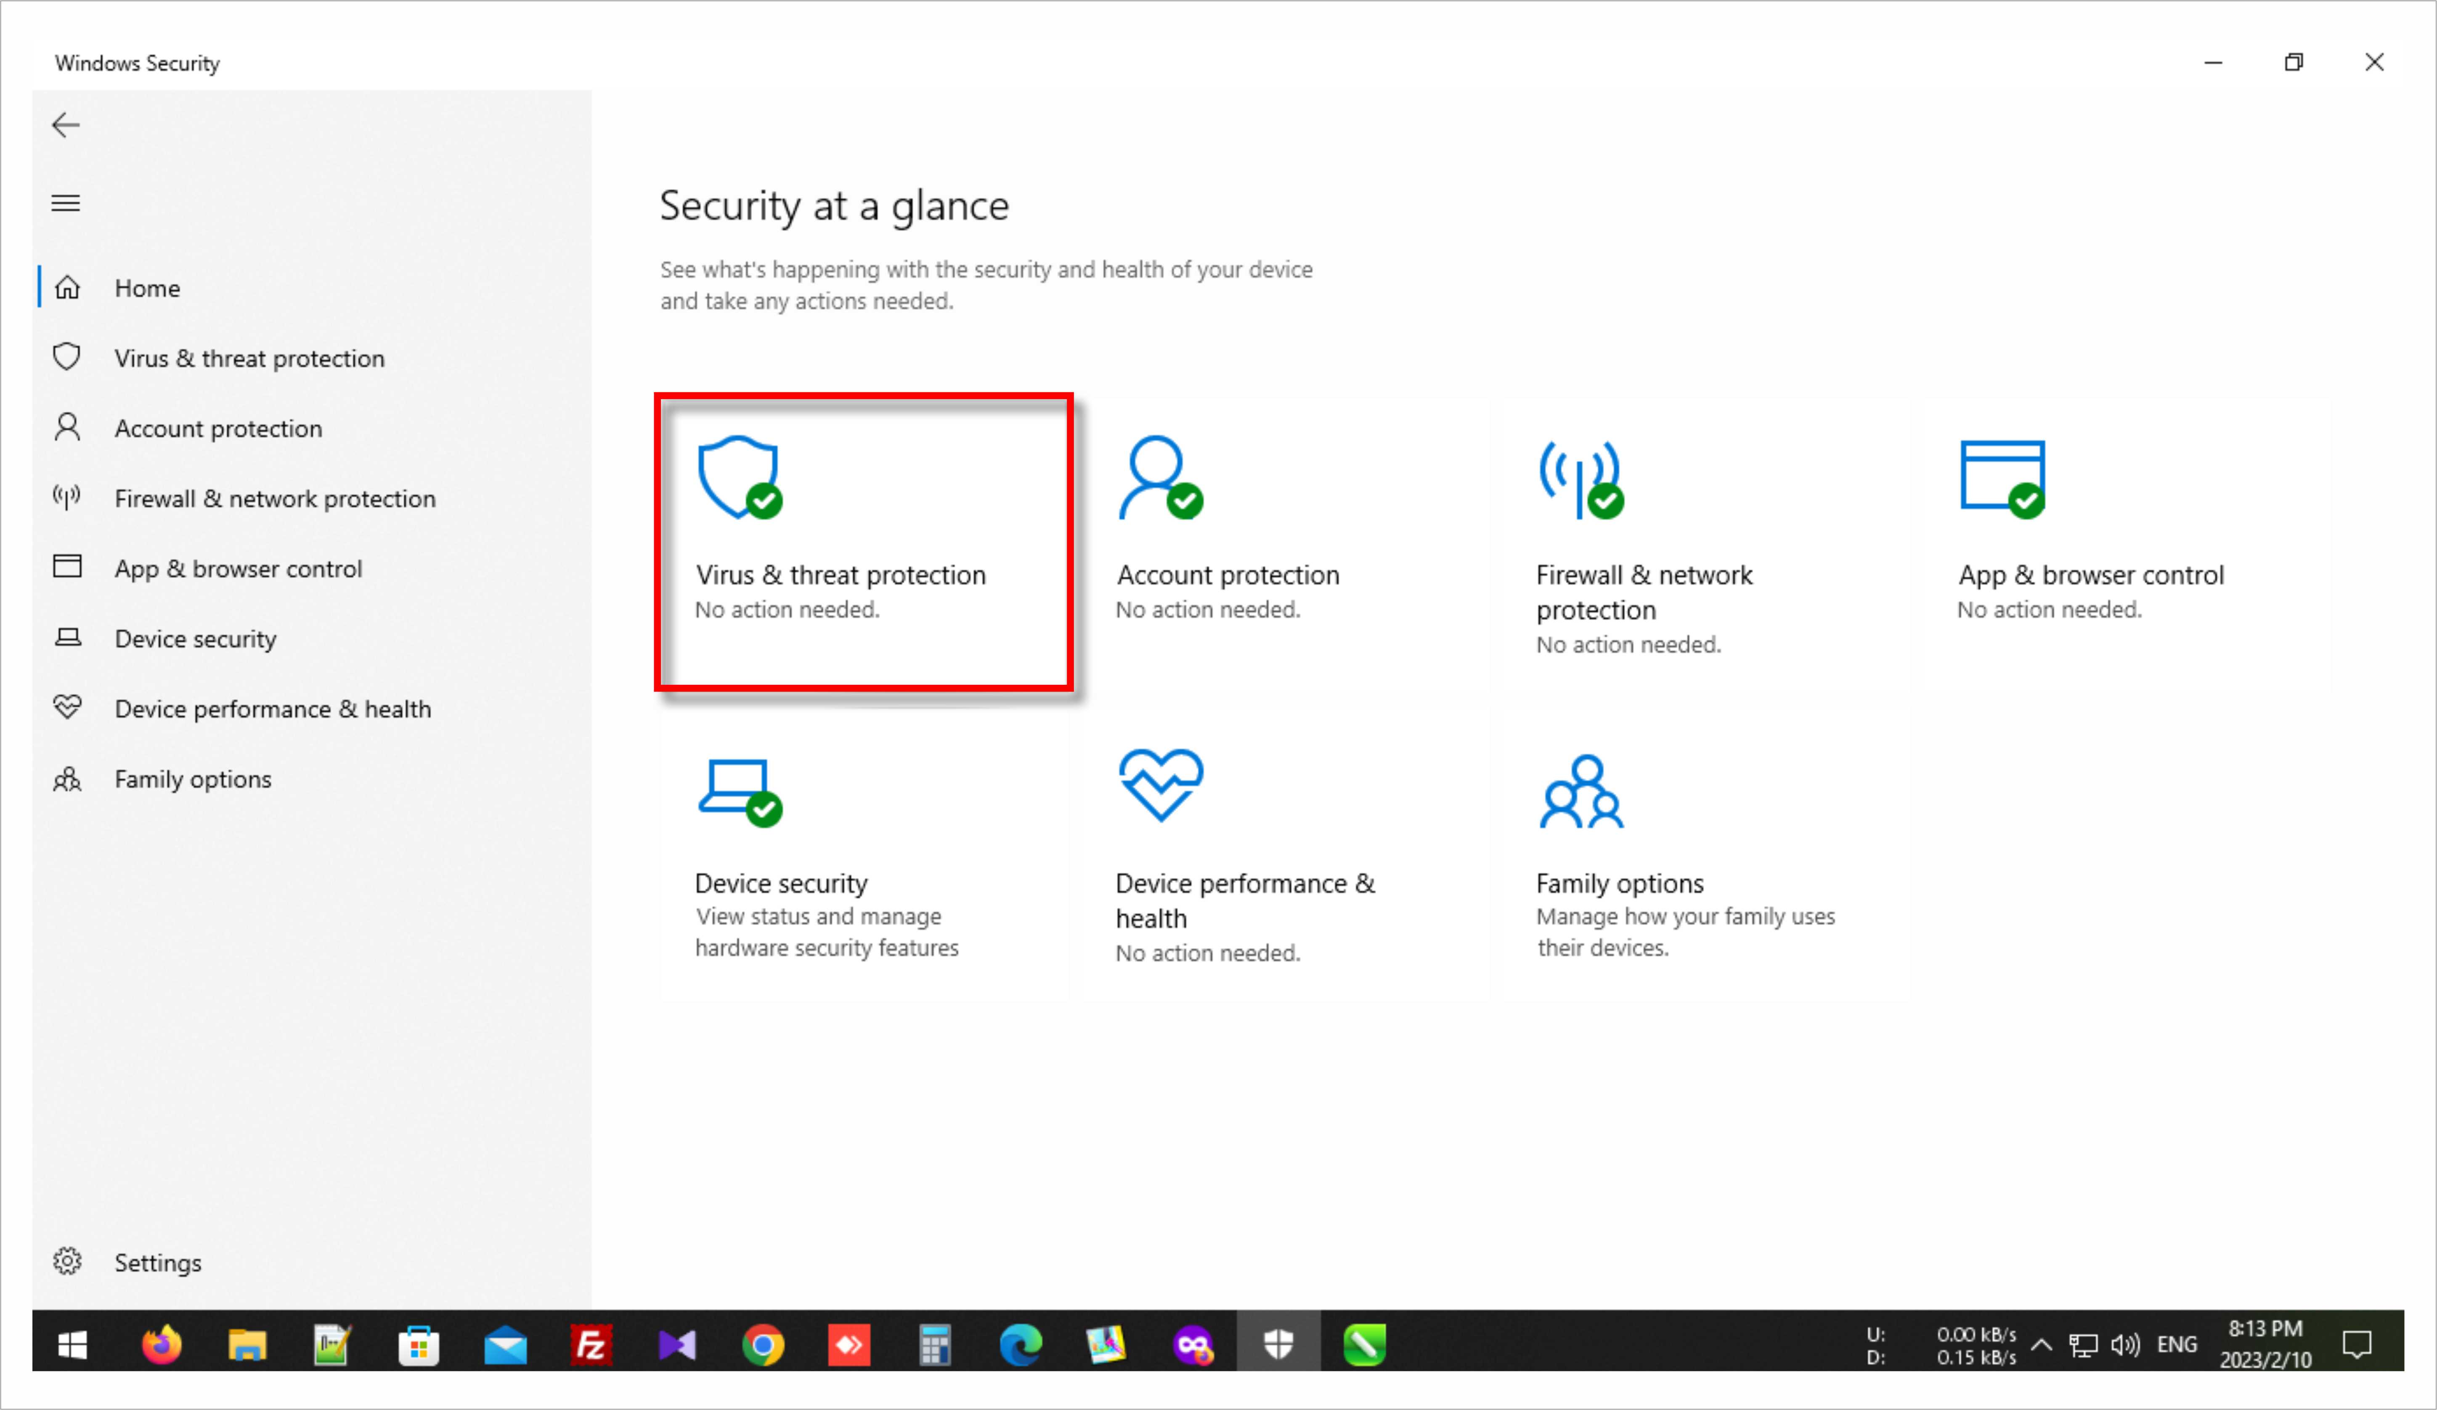Open the Device security tile laptop icon
Viewport: 2437px width, 1410px height.
tap(740, 793)
